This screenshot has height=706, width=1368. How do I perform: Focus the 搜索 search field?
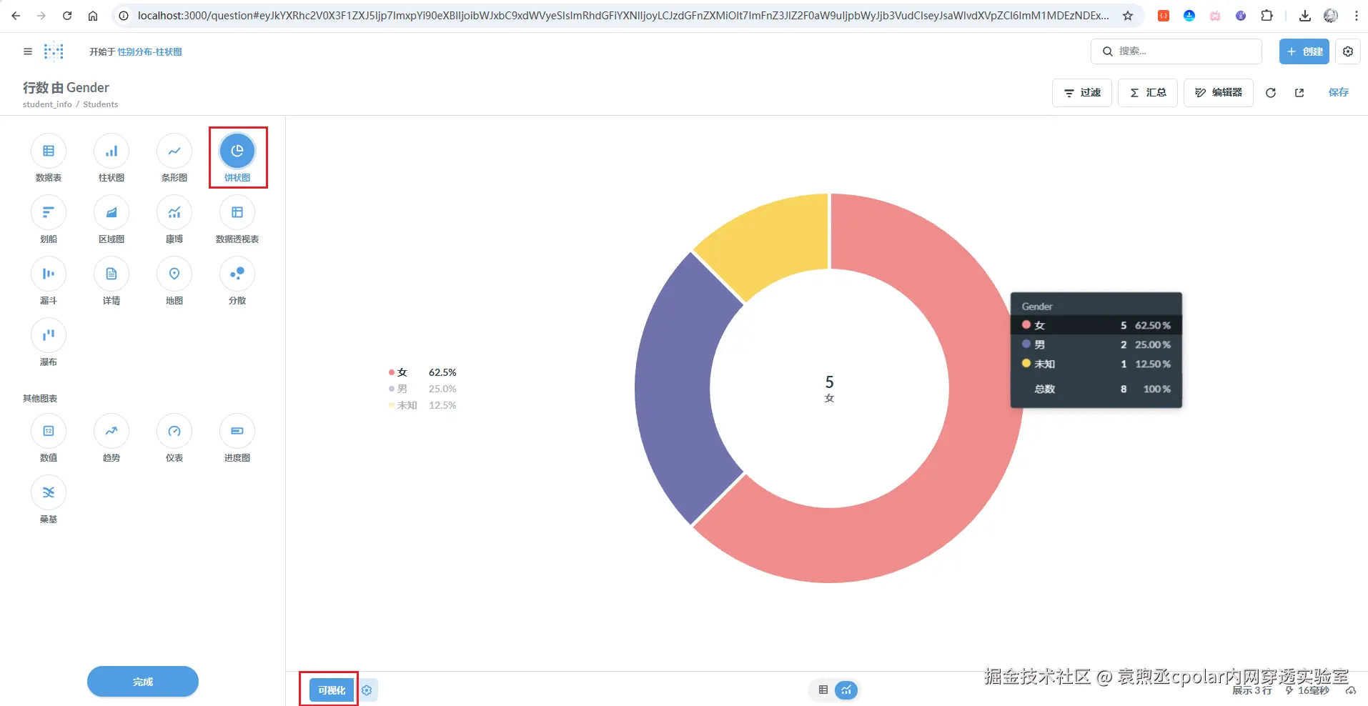click(x=1176, y=51)
